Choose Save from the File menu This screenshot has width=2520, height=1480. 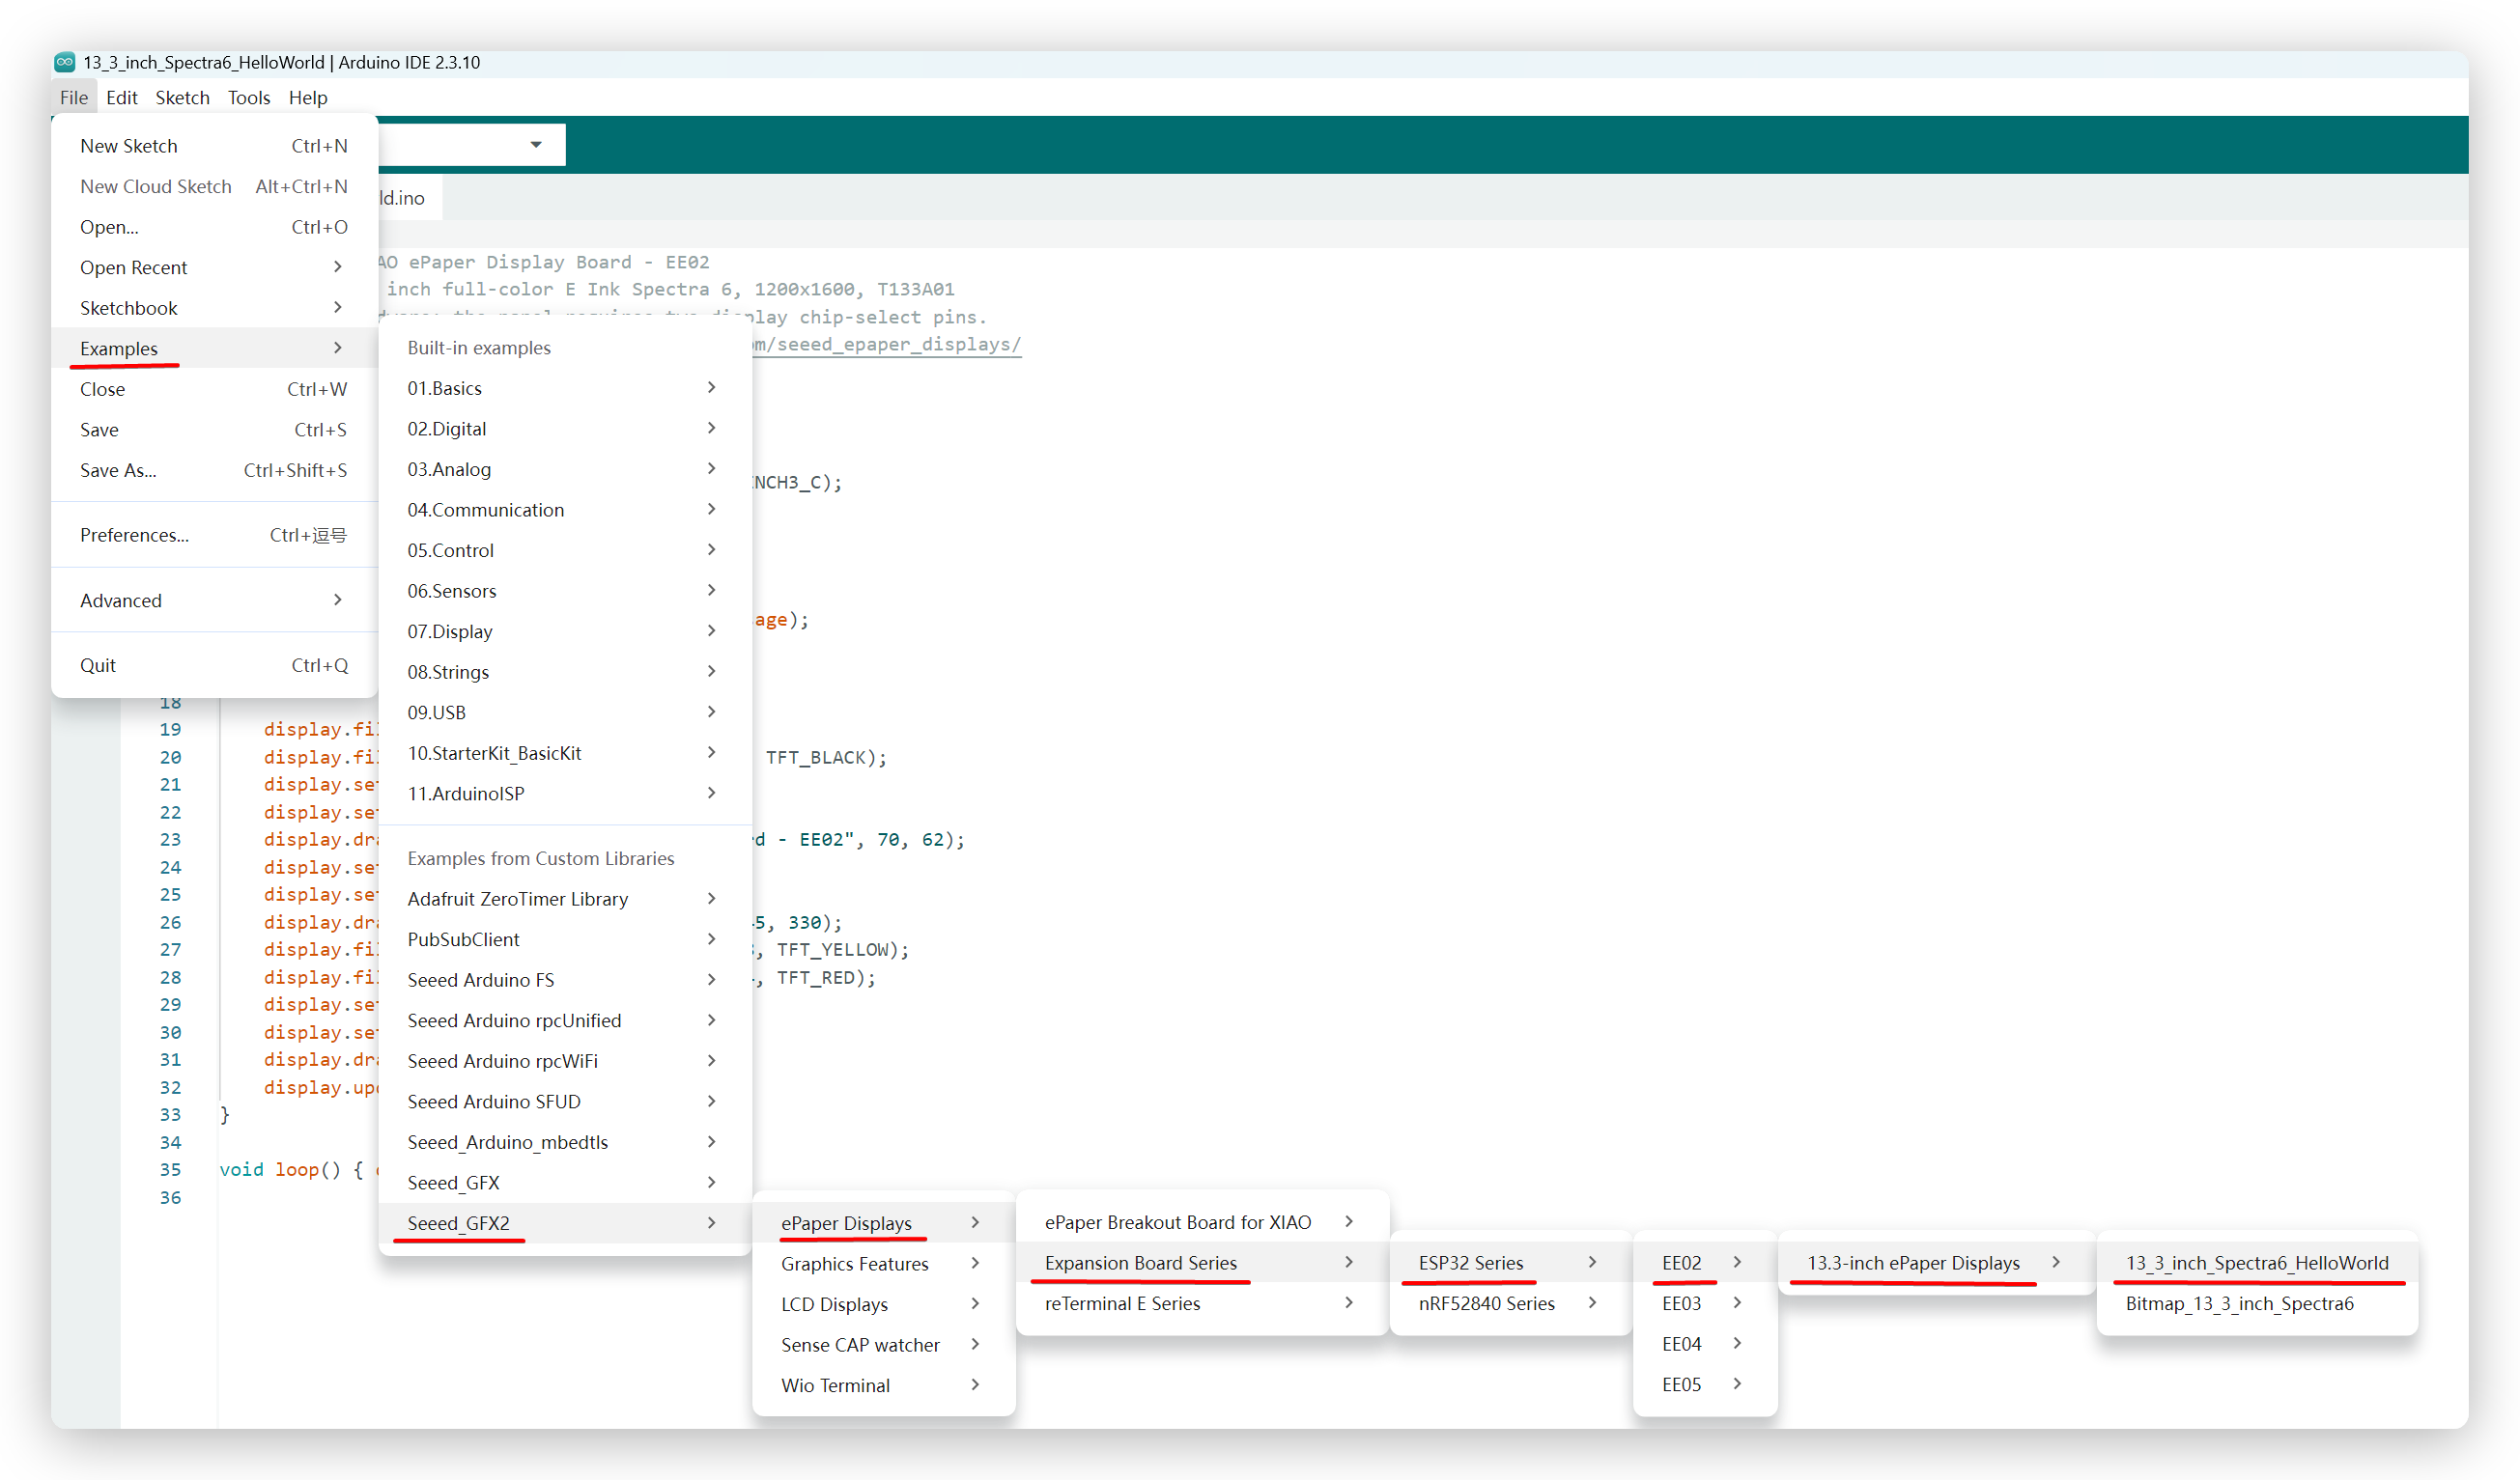pos(214,430)
